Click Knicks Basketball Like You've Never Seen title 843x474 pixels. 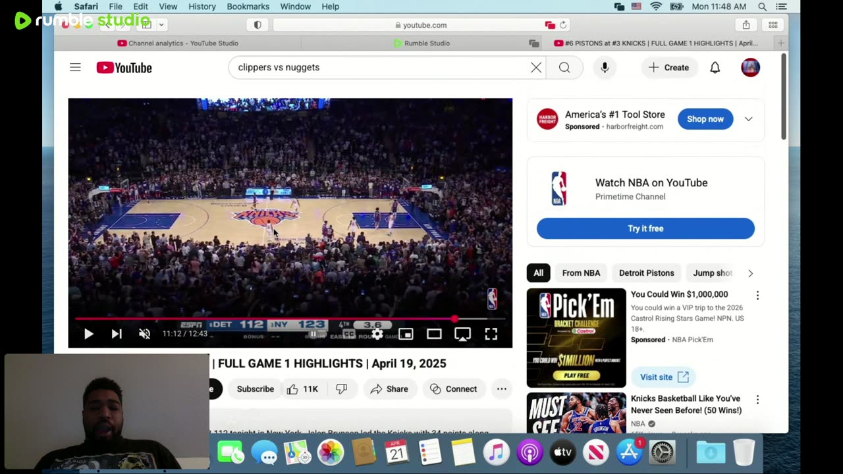(x=686, y=404)
